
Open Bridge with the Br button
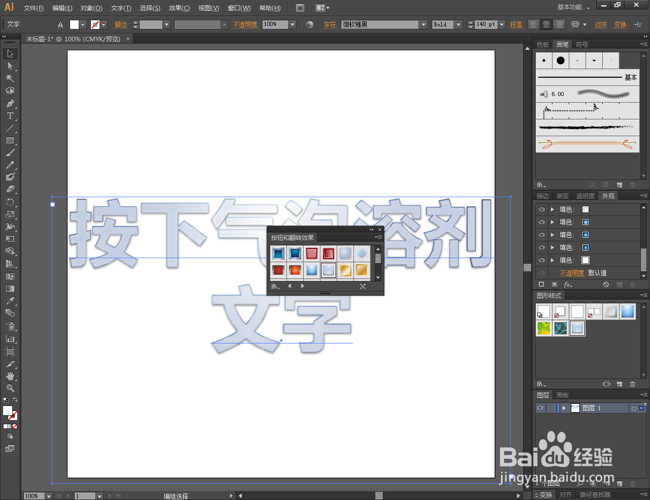[300, 8]
